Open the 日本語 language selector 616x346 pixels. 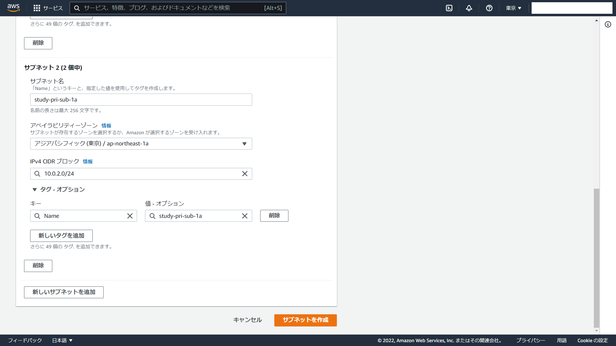click(62, 340)
